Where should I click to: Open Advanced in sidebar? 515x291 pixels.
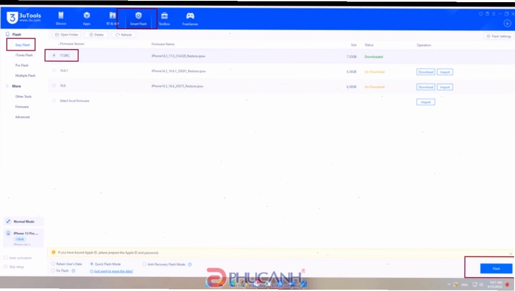(x=22, y=117)
